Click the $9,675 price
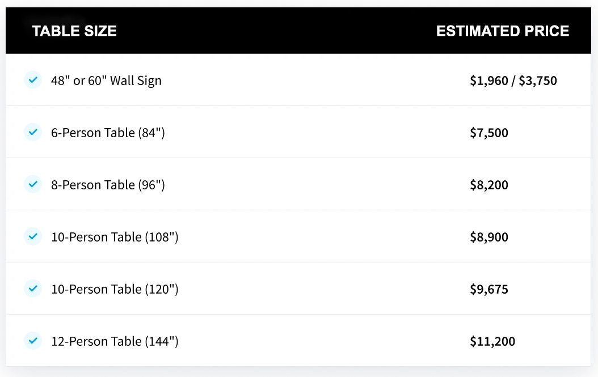Image resolution: width=598 pixels, height=377 pixels. [488, 289]
